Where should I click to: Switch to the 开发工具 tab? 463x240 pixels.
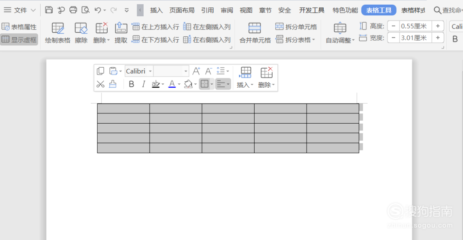coord(312,10)
